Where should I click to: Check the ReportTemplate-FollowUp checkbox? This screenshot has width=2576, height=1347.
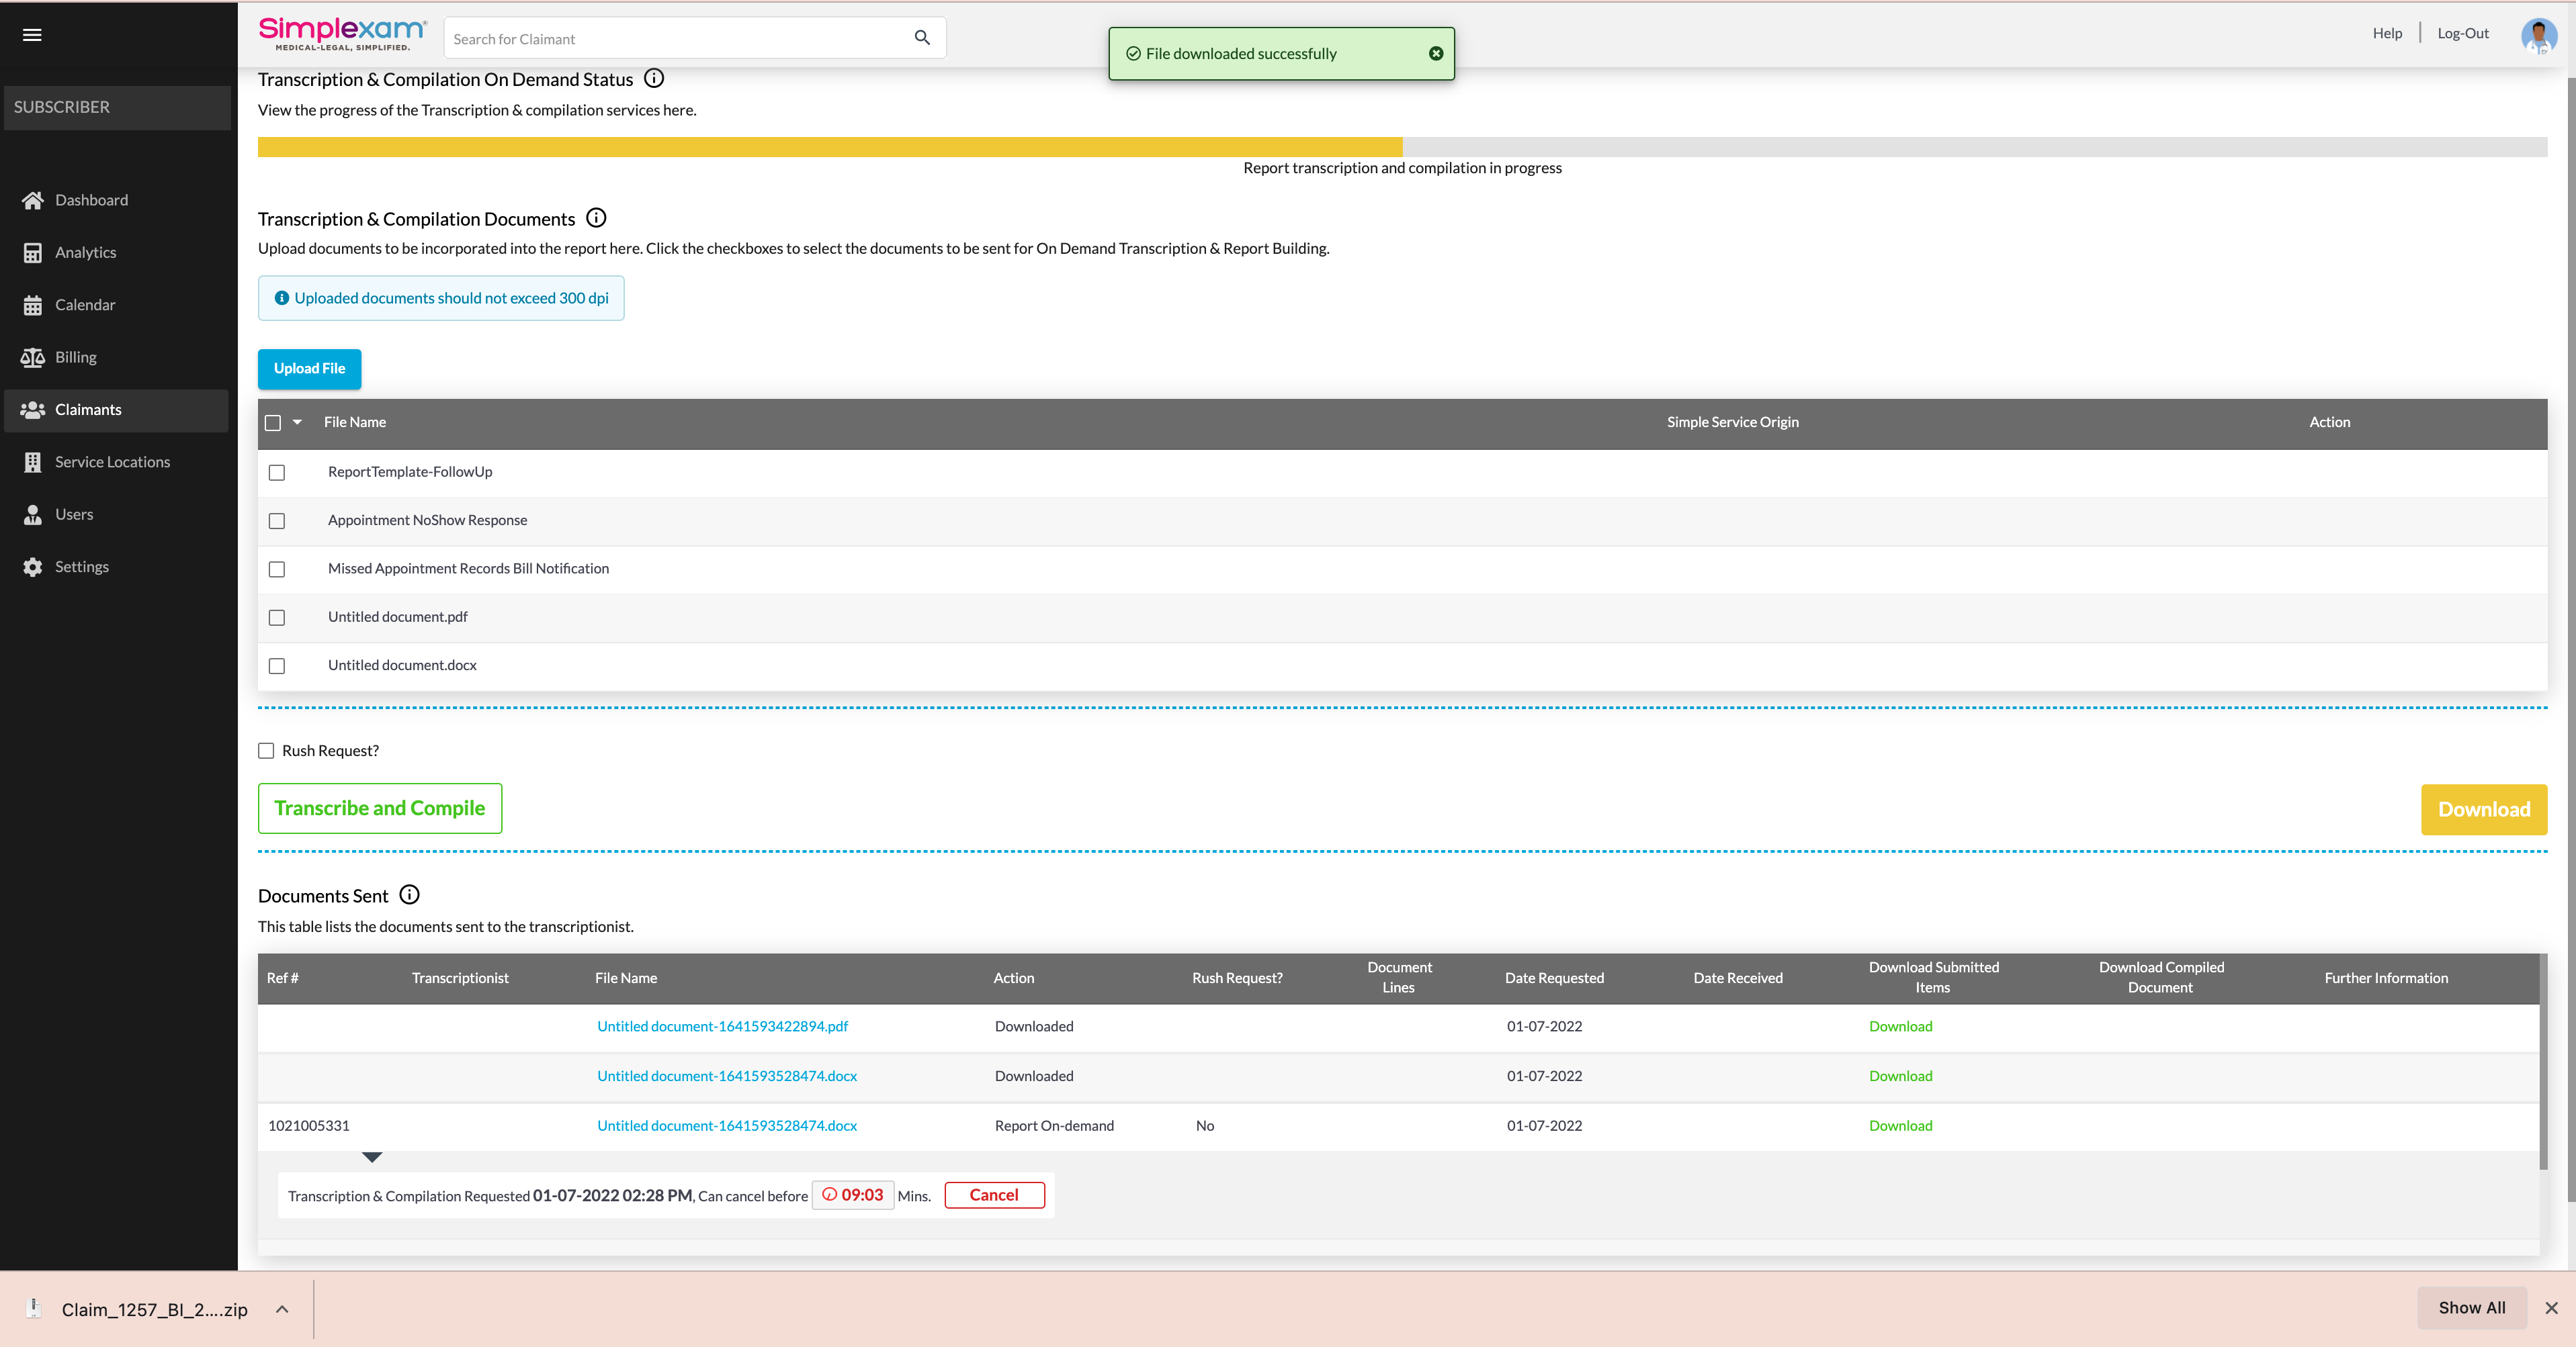[277, 473]
